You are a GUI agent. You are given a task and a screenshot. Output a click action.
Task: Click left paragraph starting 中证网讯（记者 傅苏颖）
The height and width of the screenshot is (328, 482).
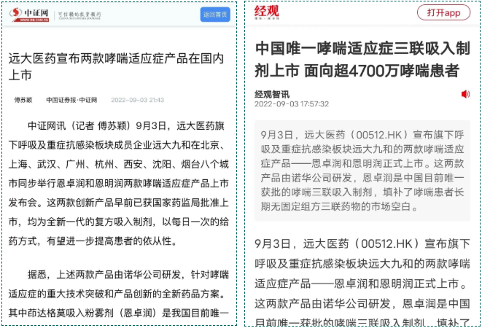tap(118, 183)
